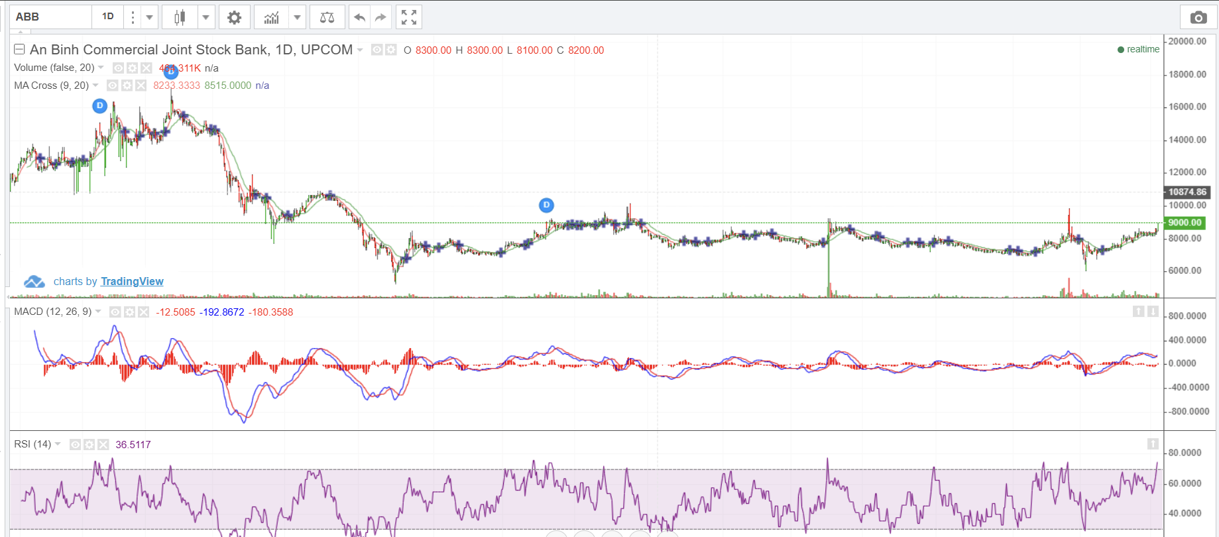Open chart properties gear in top toolbar
1219x537 pixels.
point(234,17)
